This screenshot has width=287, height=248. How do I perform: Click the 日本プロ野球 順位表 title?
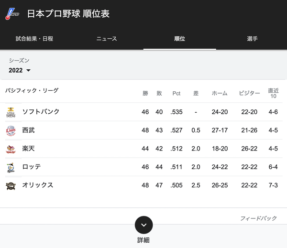coord(68,14)
